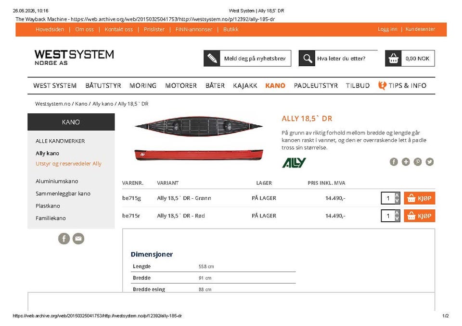This screenshot has height=326, width=462.
Task: Click the top-view canoe product image
Action: pyautogui.click(x=199, y=126)
